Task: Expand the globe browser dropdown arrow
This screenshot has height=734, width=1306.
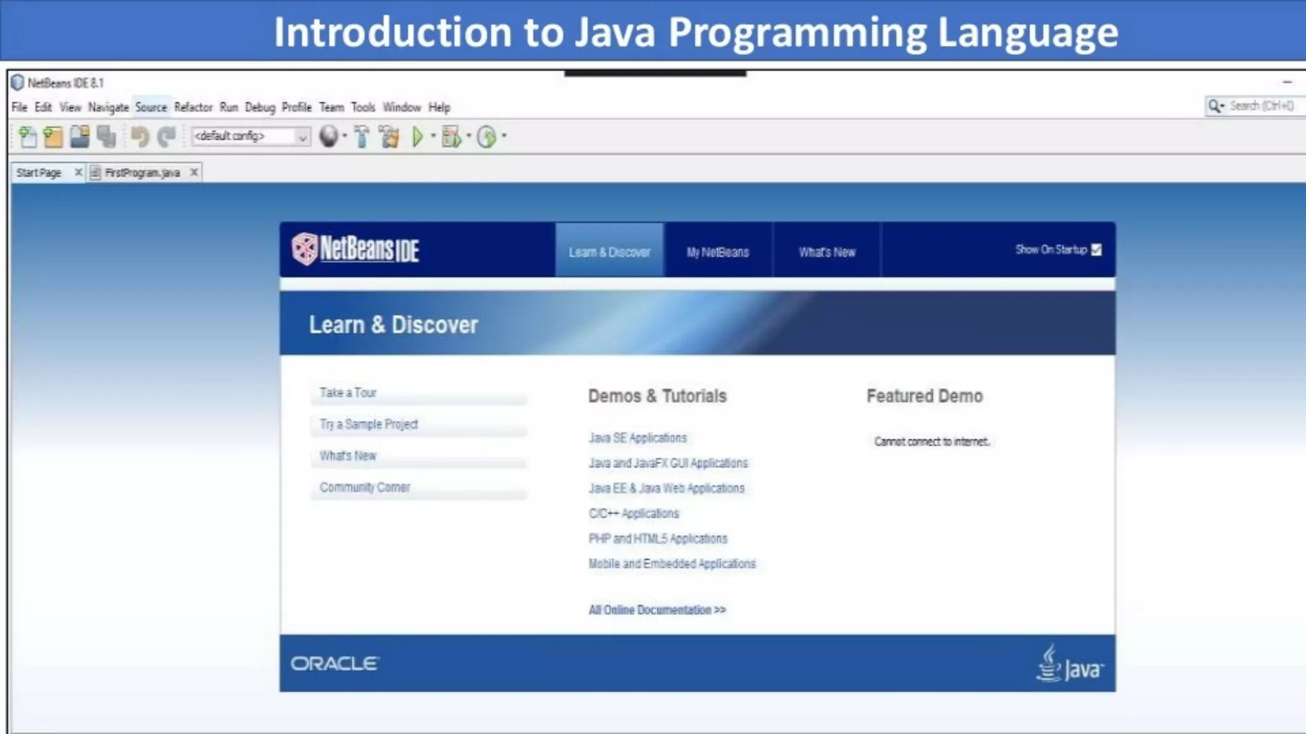Action: (x=345, y=136)
